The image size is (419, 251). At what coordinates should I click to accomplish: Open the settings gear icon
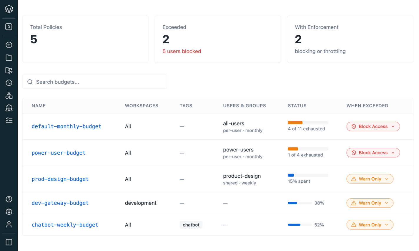tap(9, 212)
